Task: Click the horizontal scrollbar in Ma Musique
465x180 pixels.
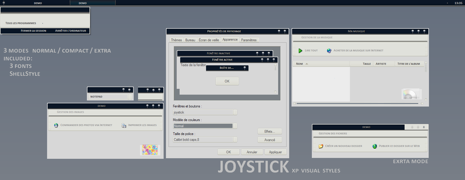Action: [x=357, y=103]
